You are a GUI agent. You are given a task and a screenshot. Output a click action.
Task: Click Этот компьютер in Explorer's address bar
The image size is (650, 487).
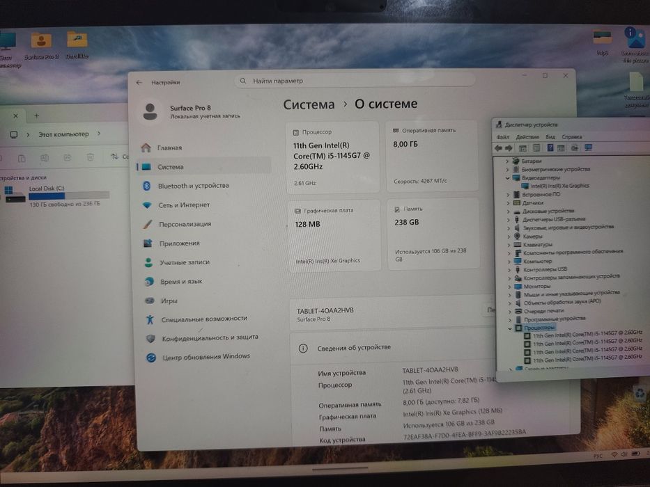pos(63,134)
